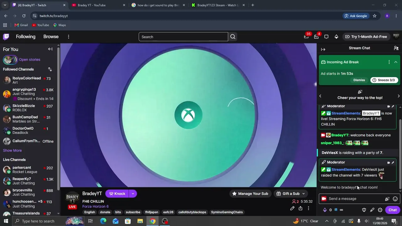The image size is (402, 226).
Task: Switch to the Google search tab
Action: pos(158,5)
